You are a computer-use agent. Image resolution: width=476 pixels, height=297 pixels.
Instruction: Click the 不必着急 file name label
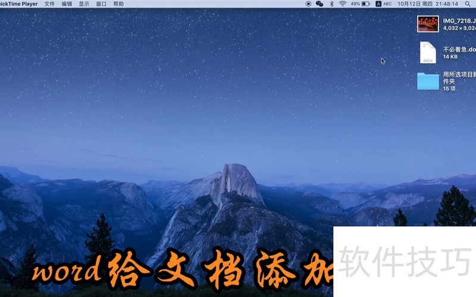click(459, 49)
